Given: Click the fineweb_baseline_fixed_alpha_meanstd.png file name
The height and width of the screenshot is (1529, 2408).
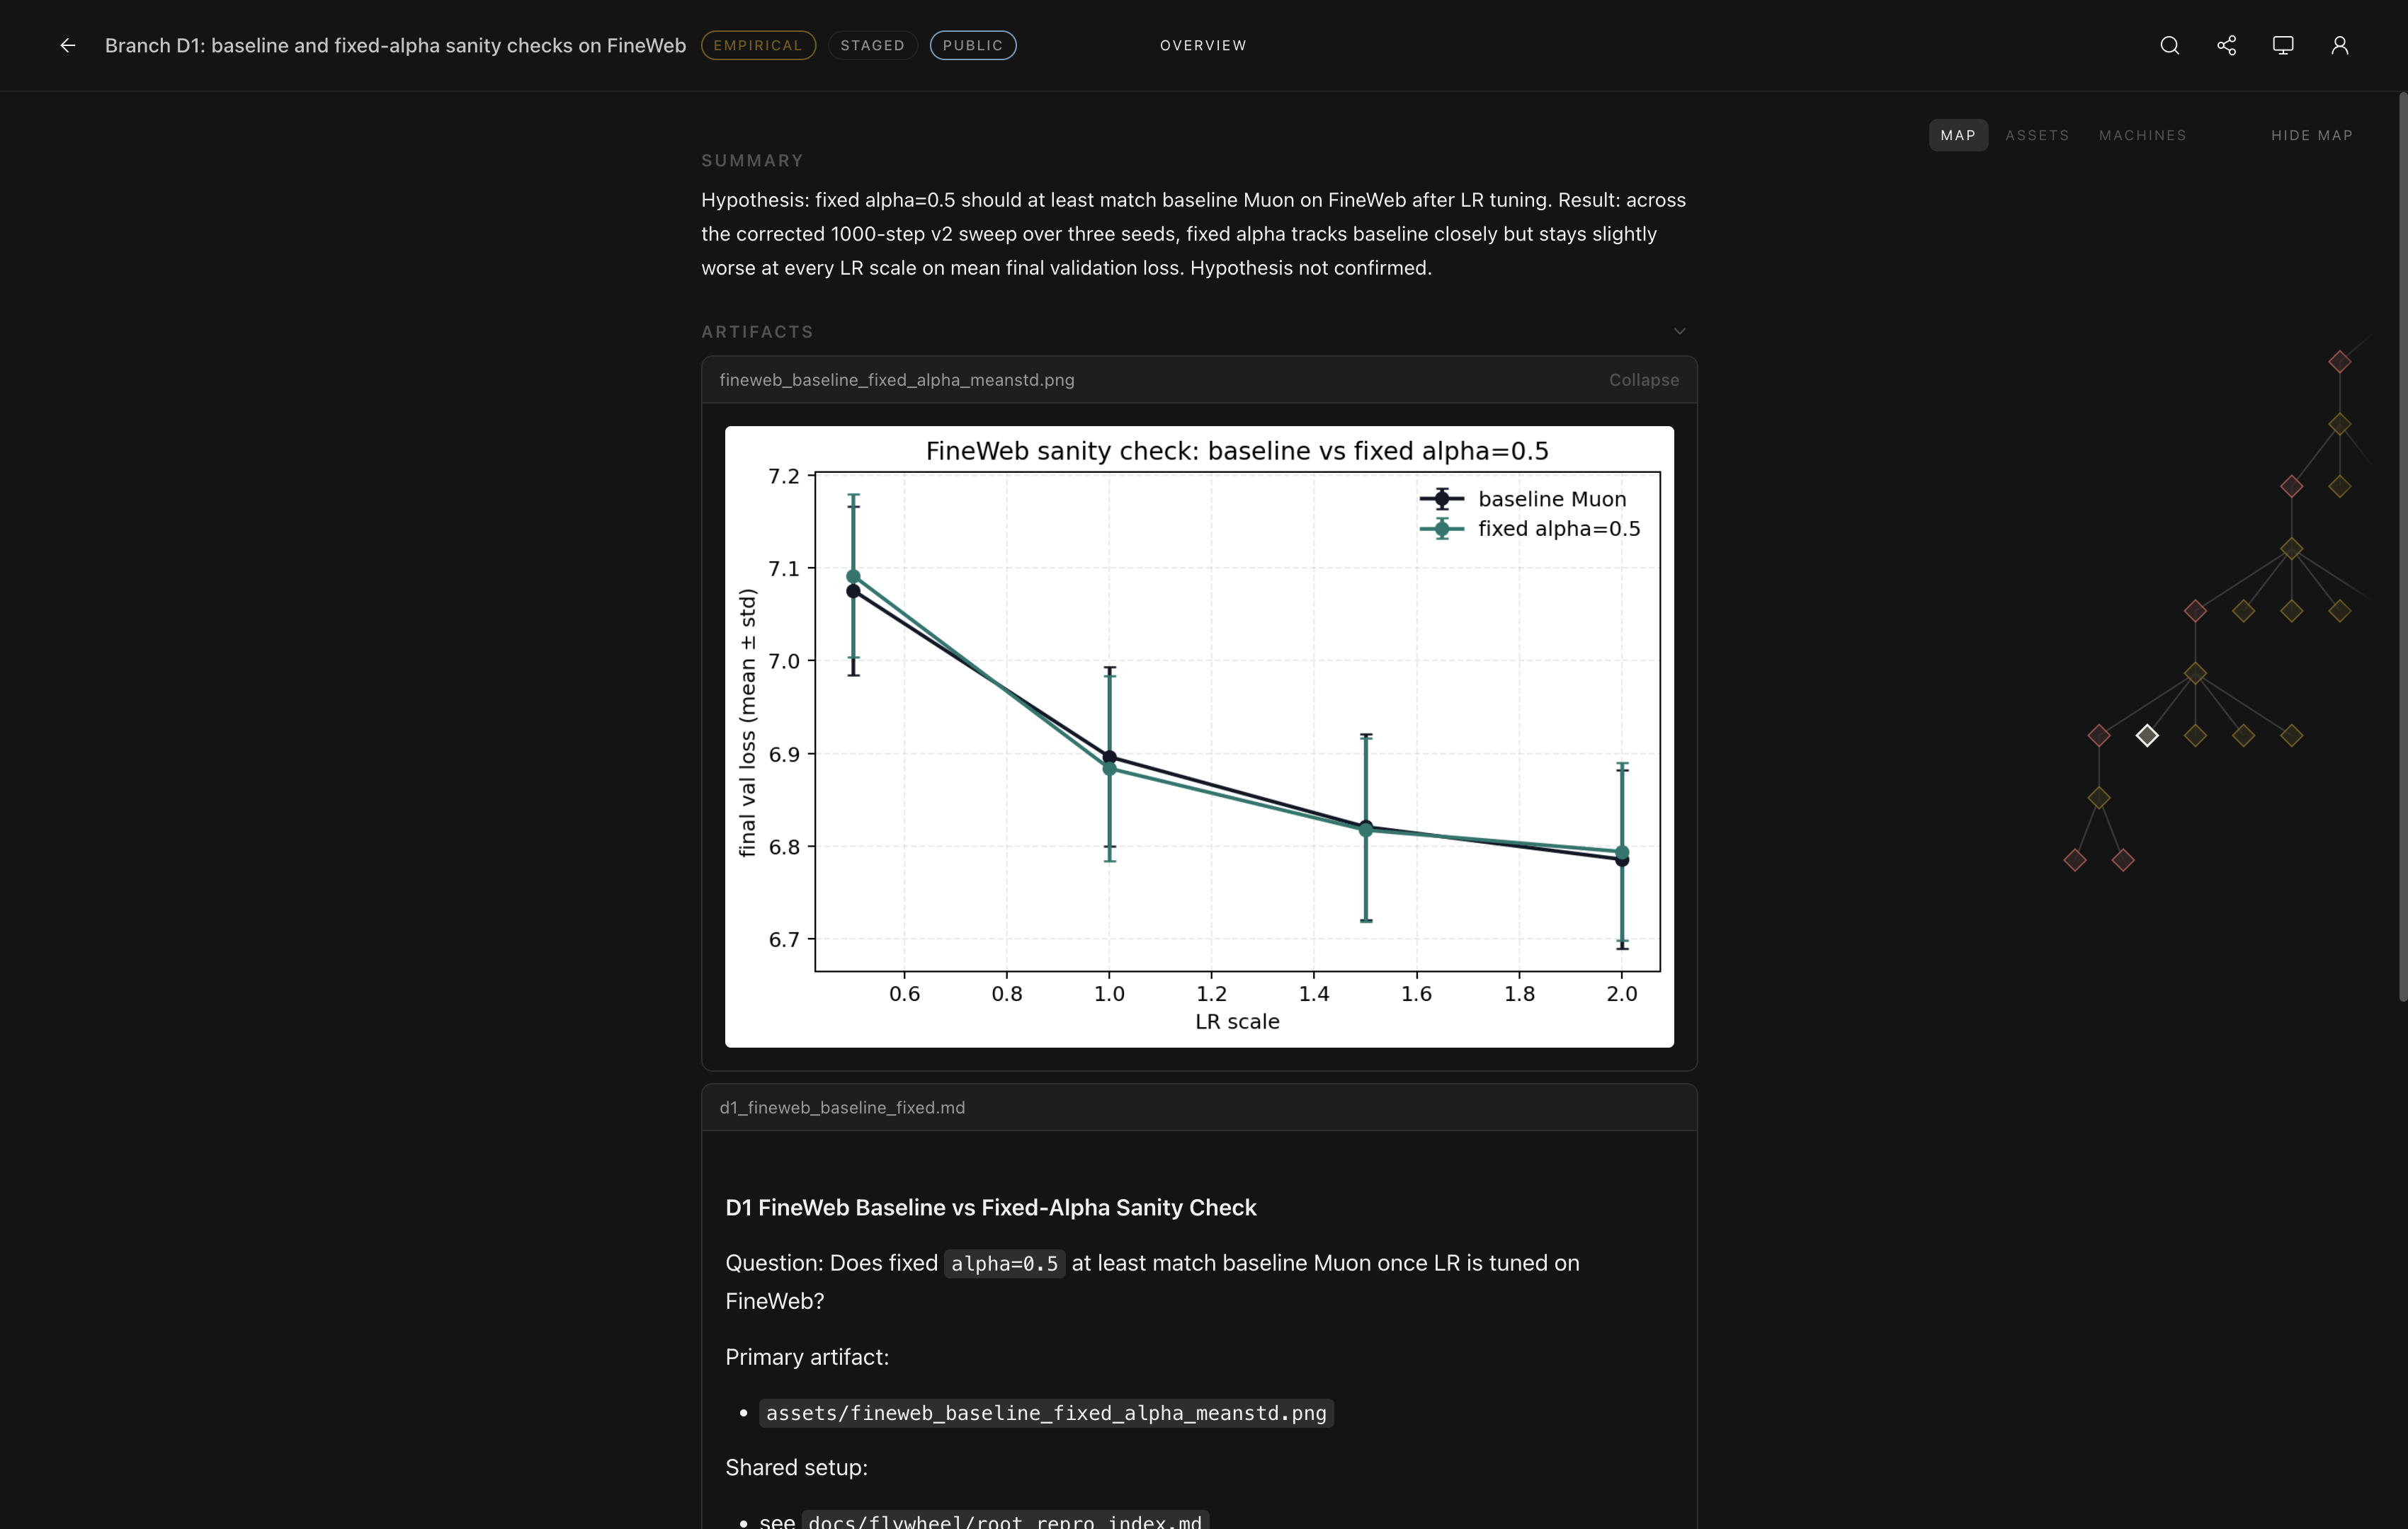Looking at the screenshot, I should (897, 379).
